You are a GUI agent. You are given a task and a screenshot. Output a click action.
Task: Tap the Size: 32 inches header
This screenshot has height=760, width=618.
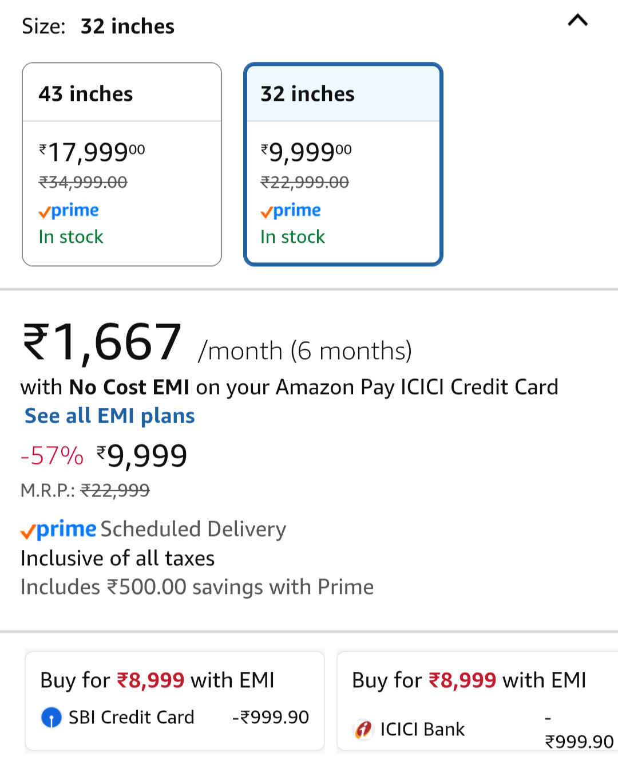pyautogui.click(x=98, y=26)
